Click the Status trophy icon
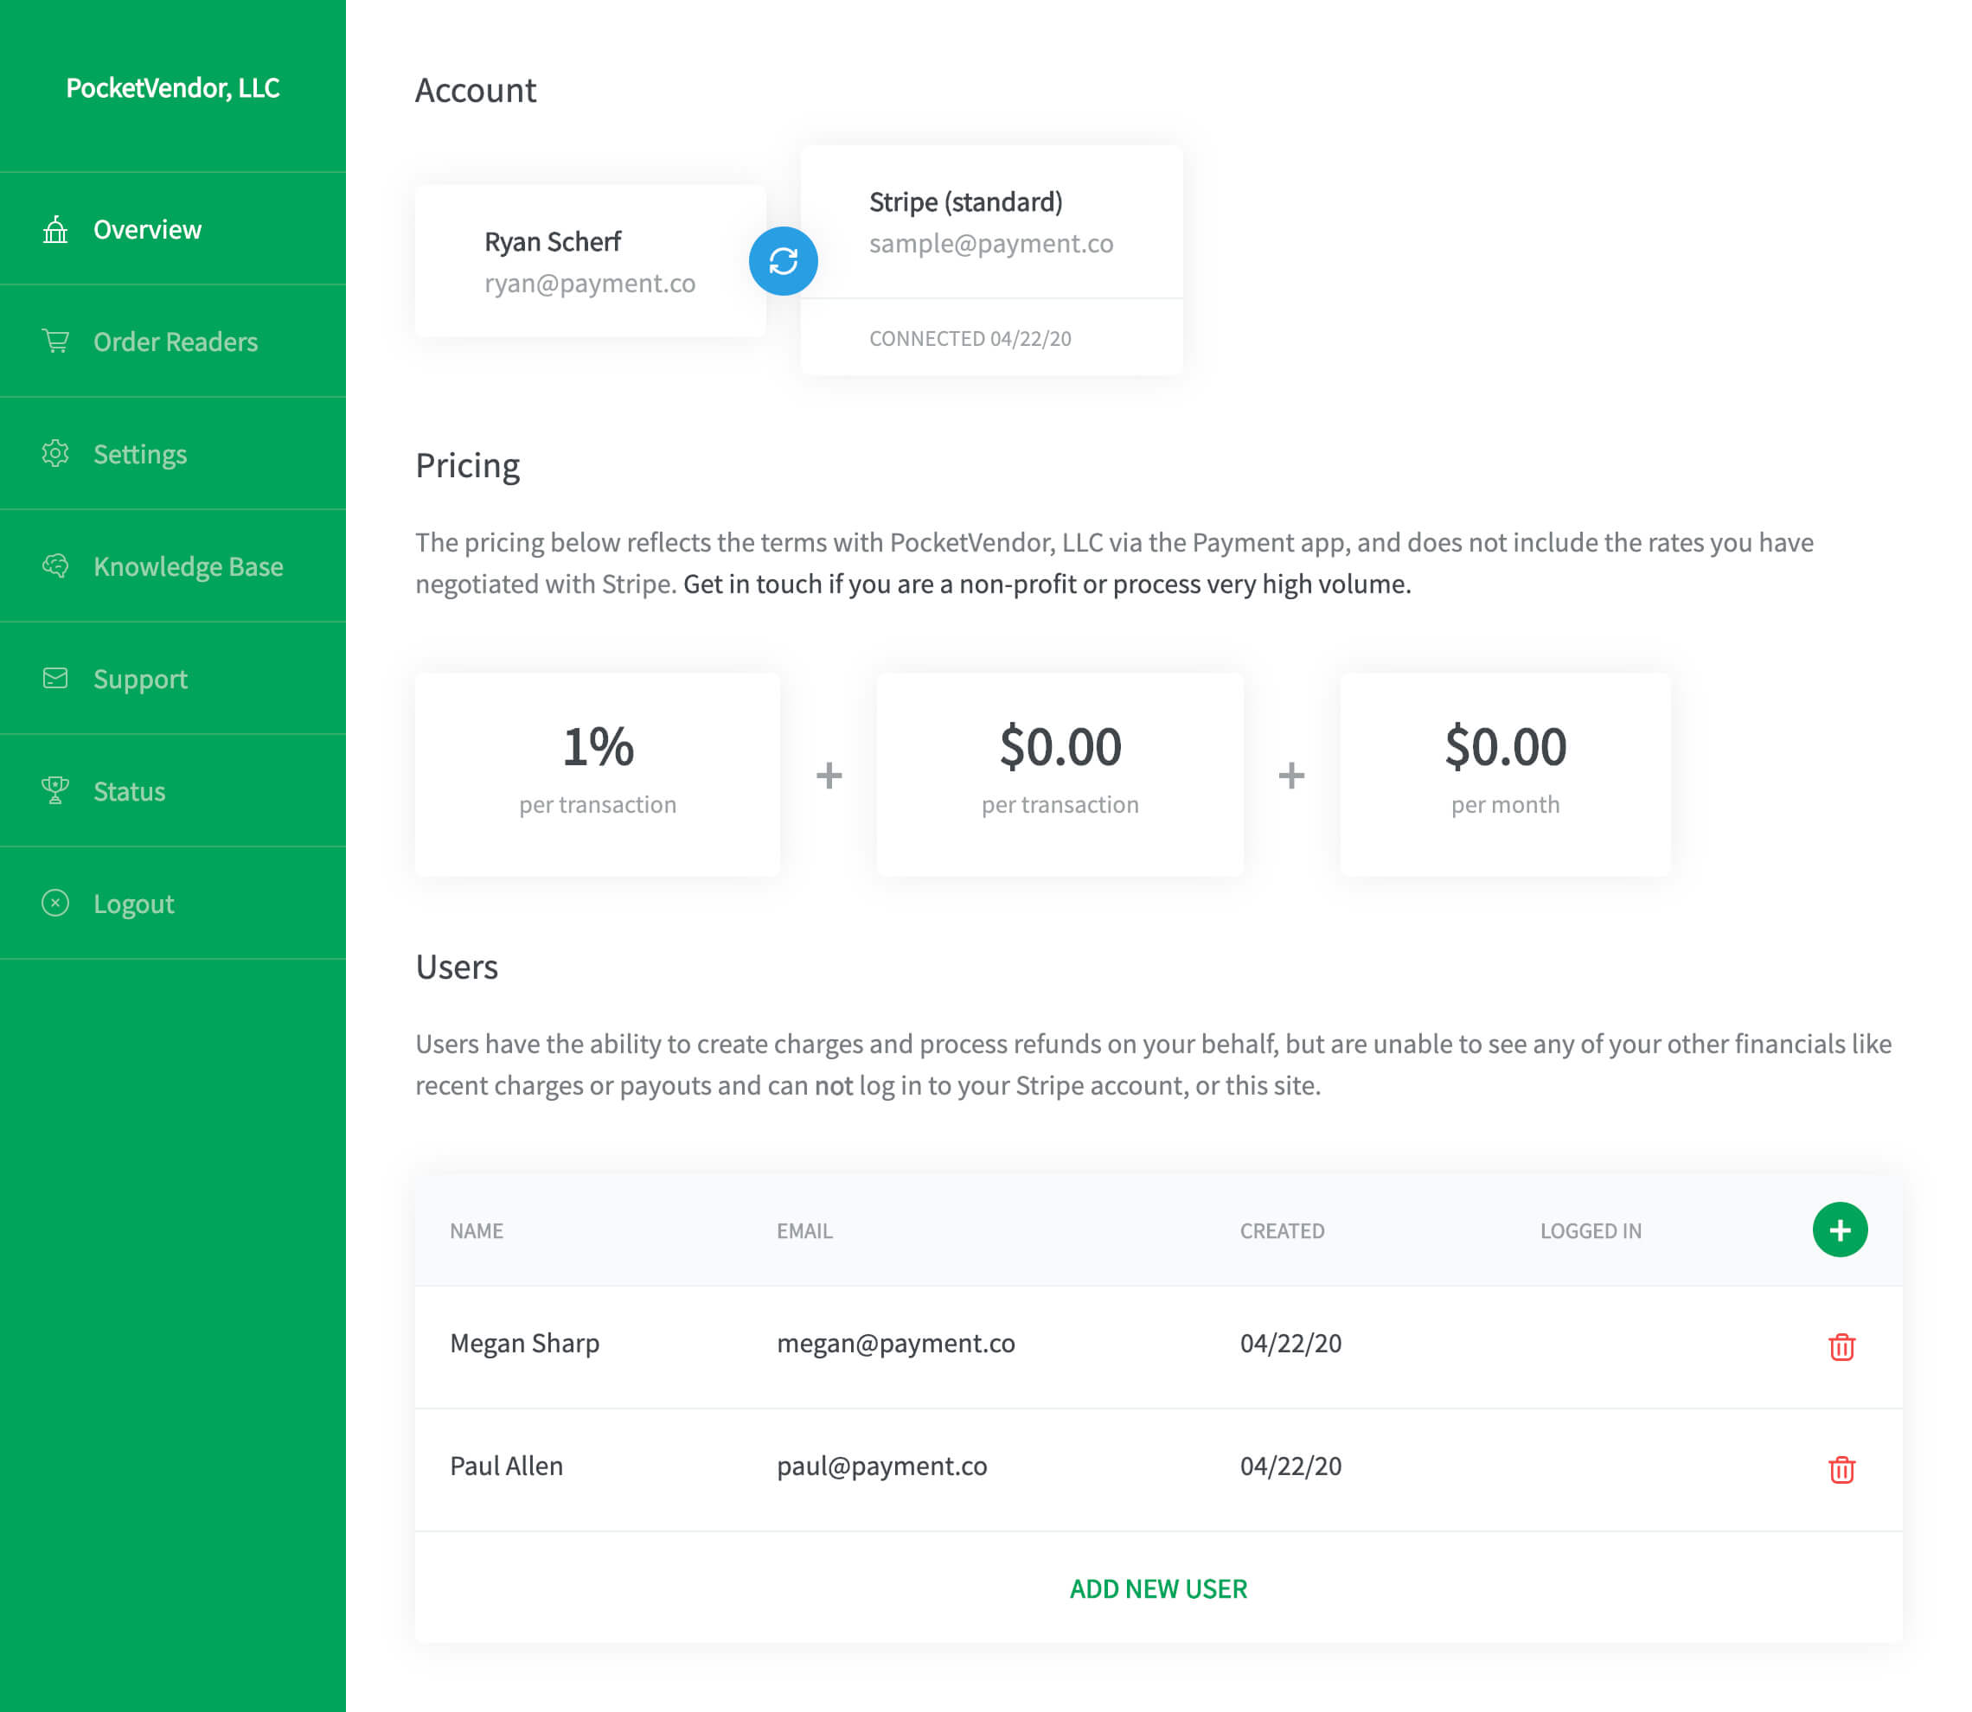Viewport: 1972px width, 1712px height. click(55, 790)
